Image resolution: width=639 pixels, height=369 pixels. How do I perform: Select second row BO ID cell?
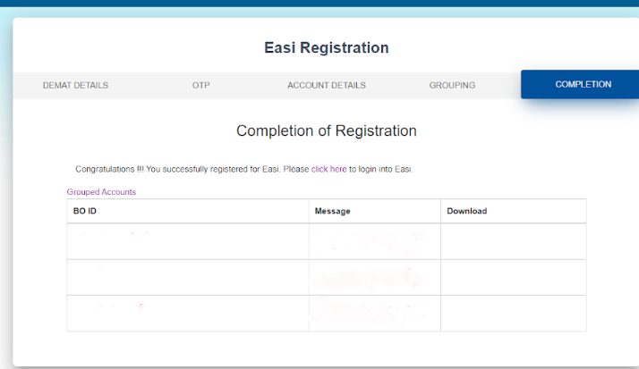(x=187, y=277)
